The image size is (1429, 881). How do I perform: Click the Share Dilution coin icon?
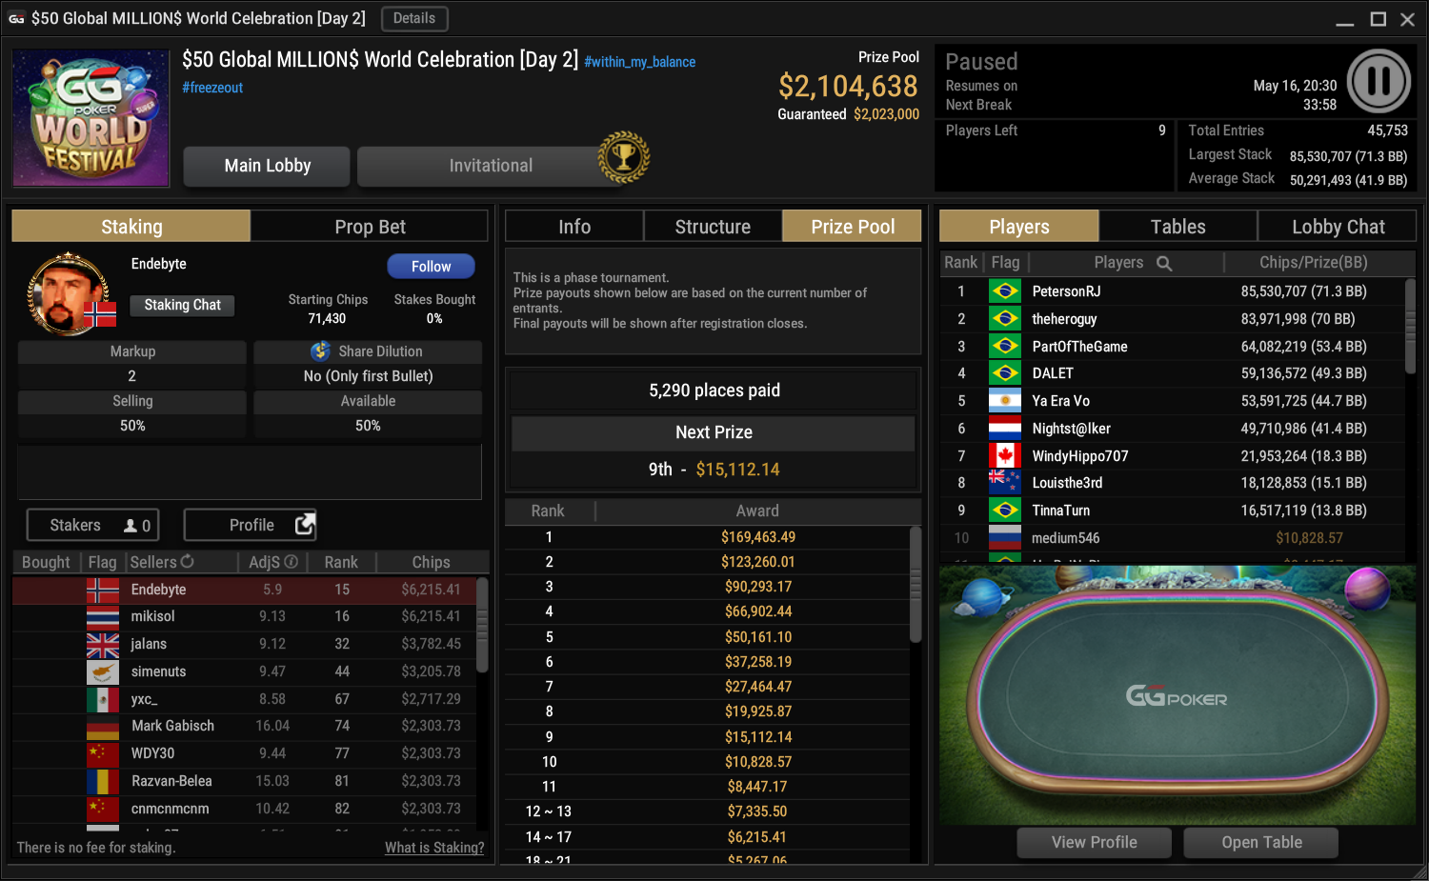321,351
